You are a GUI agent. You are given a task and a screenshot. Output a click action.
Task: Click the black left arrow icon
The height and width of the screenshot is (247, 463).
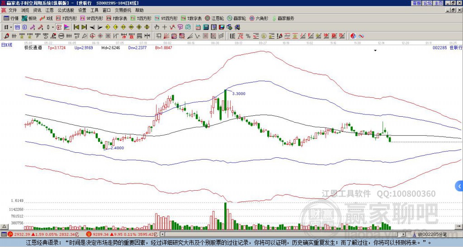pos(92,27)
